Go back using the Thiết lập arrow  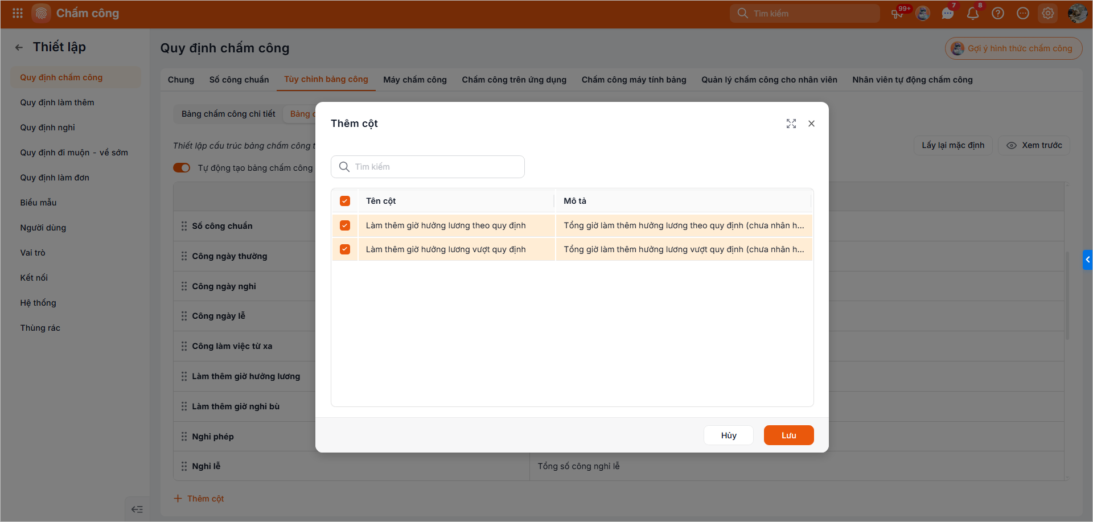(19, 47)
